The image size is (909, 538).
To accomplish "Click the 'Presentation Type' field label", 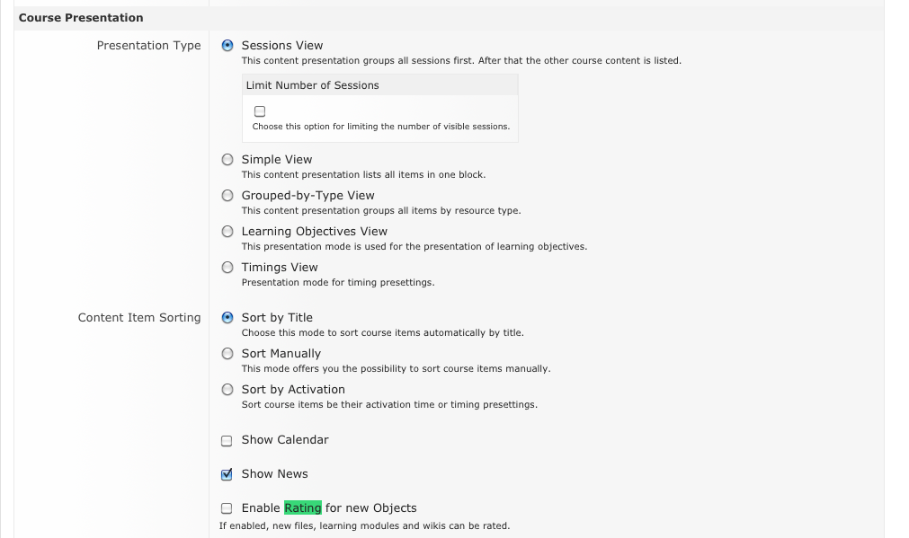I will pyautogui.click(x=148, y=46).
